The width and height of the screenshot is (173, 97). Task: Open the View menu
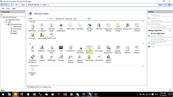coord(8,9)
